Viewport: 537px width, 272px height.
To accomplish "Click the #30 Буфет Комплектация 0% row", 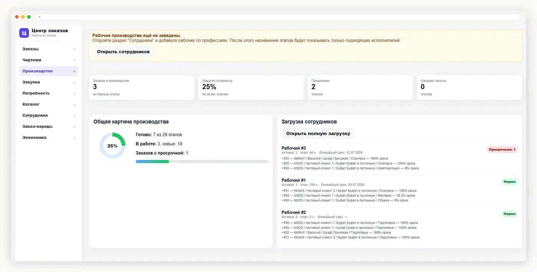I will click(350, 168).
